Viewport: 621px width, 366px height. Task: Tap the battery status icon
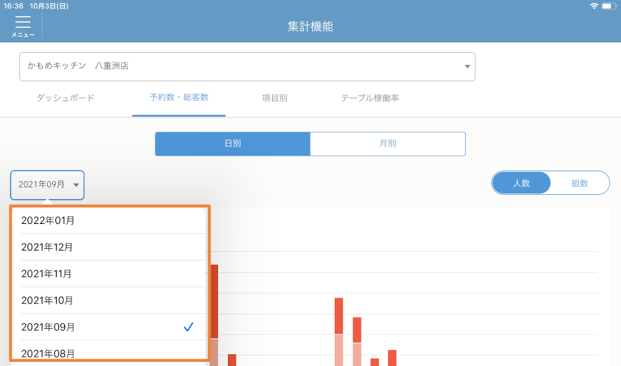608,6
